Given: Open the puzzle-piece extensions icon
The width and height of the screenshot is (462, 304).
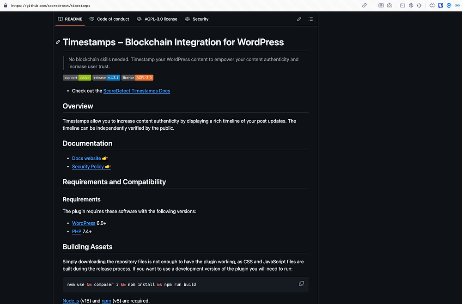Looking at the screenshot, I should coord(432,6).
